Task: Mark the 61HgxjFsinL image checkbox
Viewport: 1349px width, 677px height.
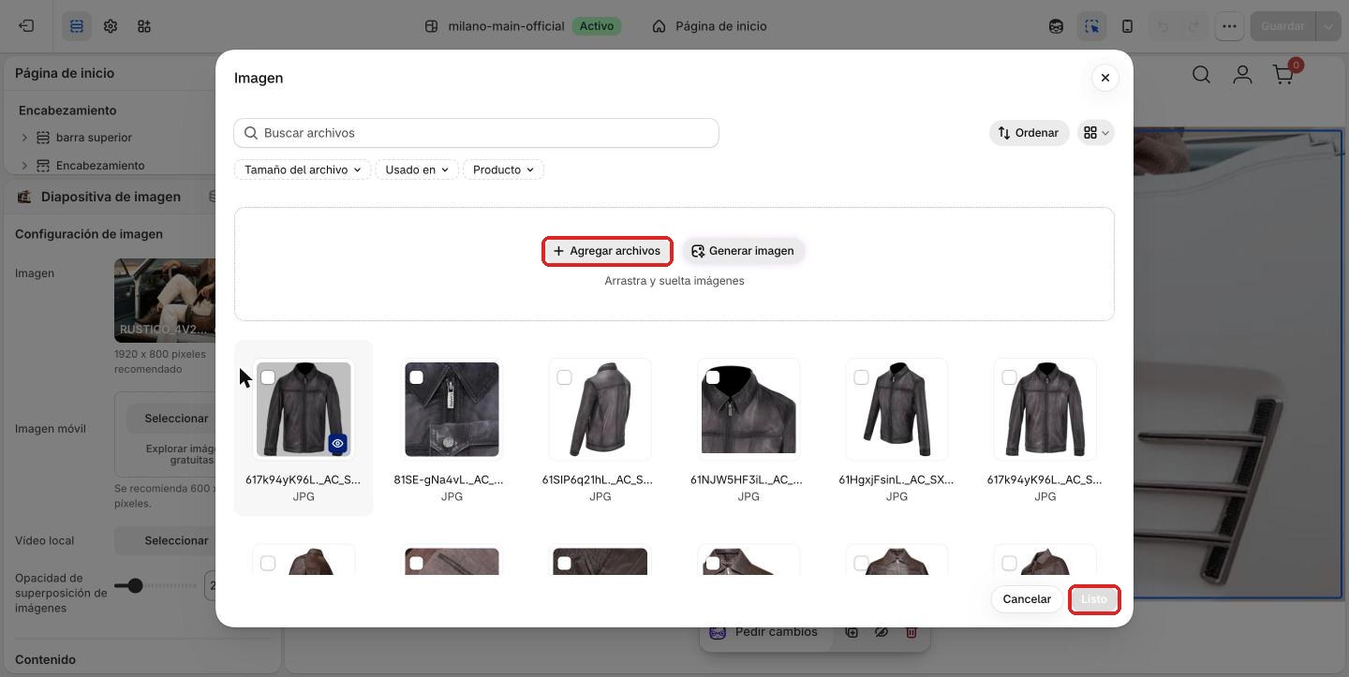Action: [861, 377]
